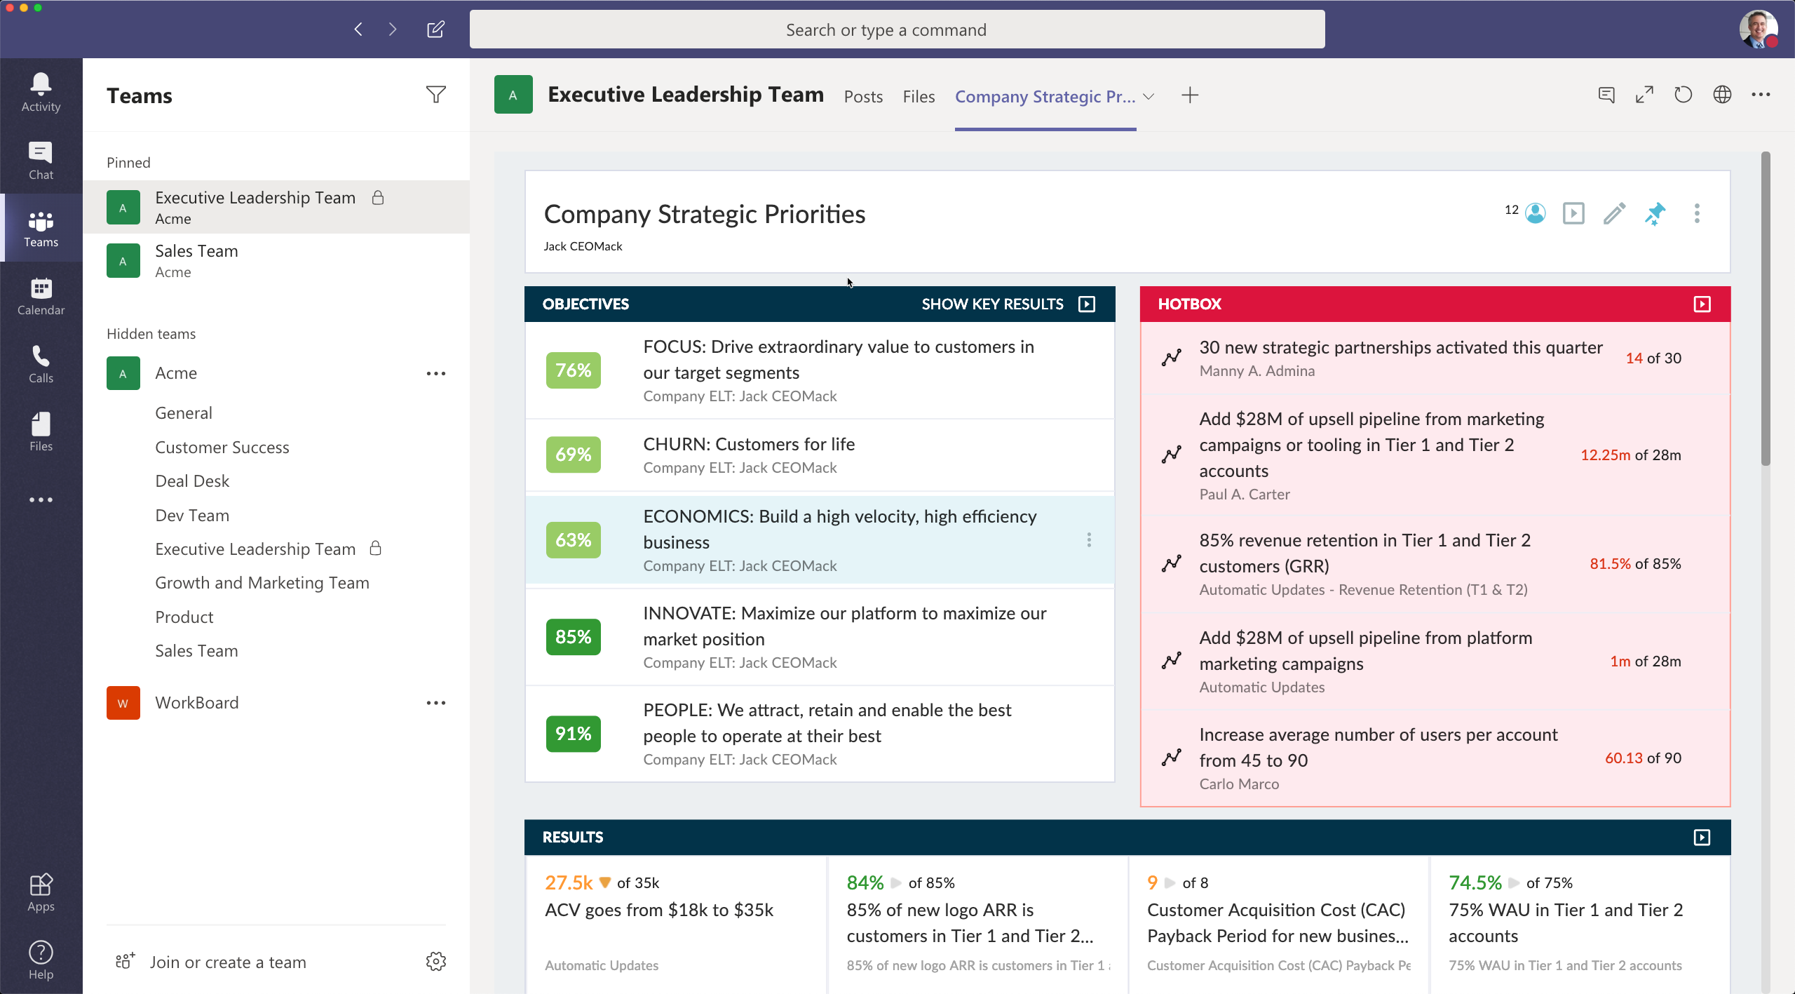Click the pencil edit icon
This screenshot has width=1795, height=994.
tap(1614, 213)
